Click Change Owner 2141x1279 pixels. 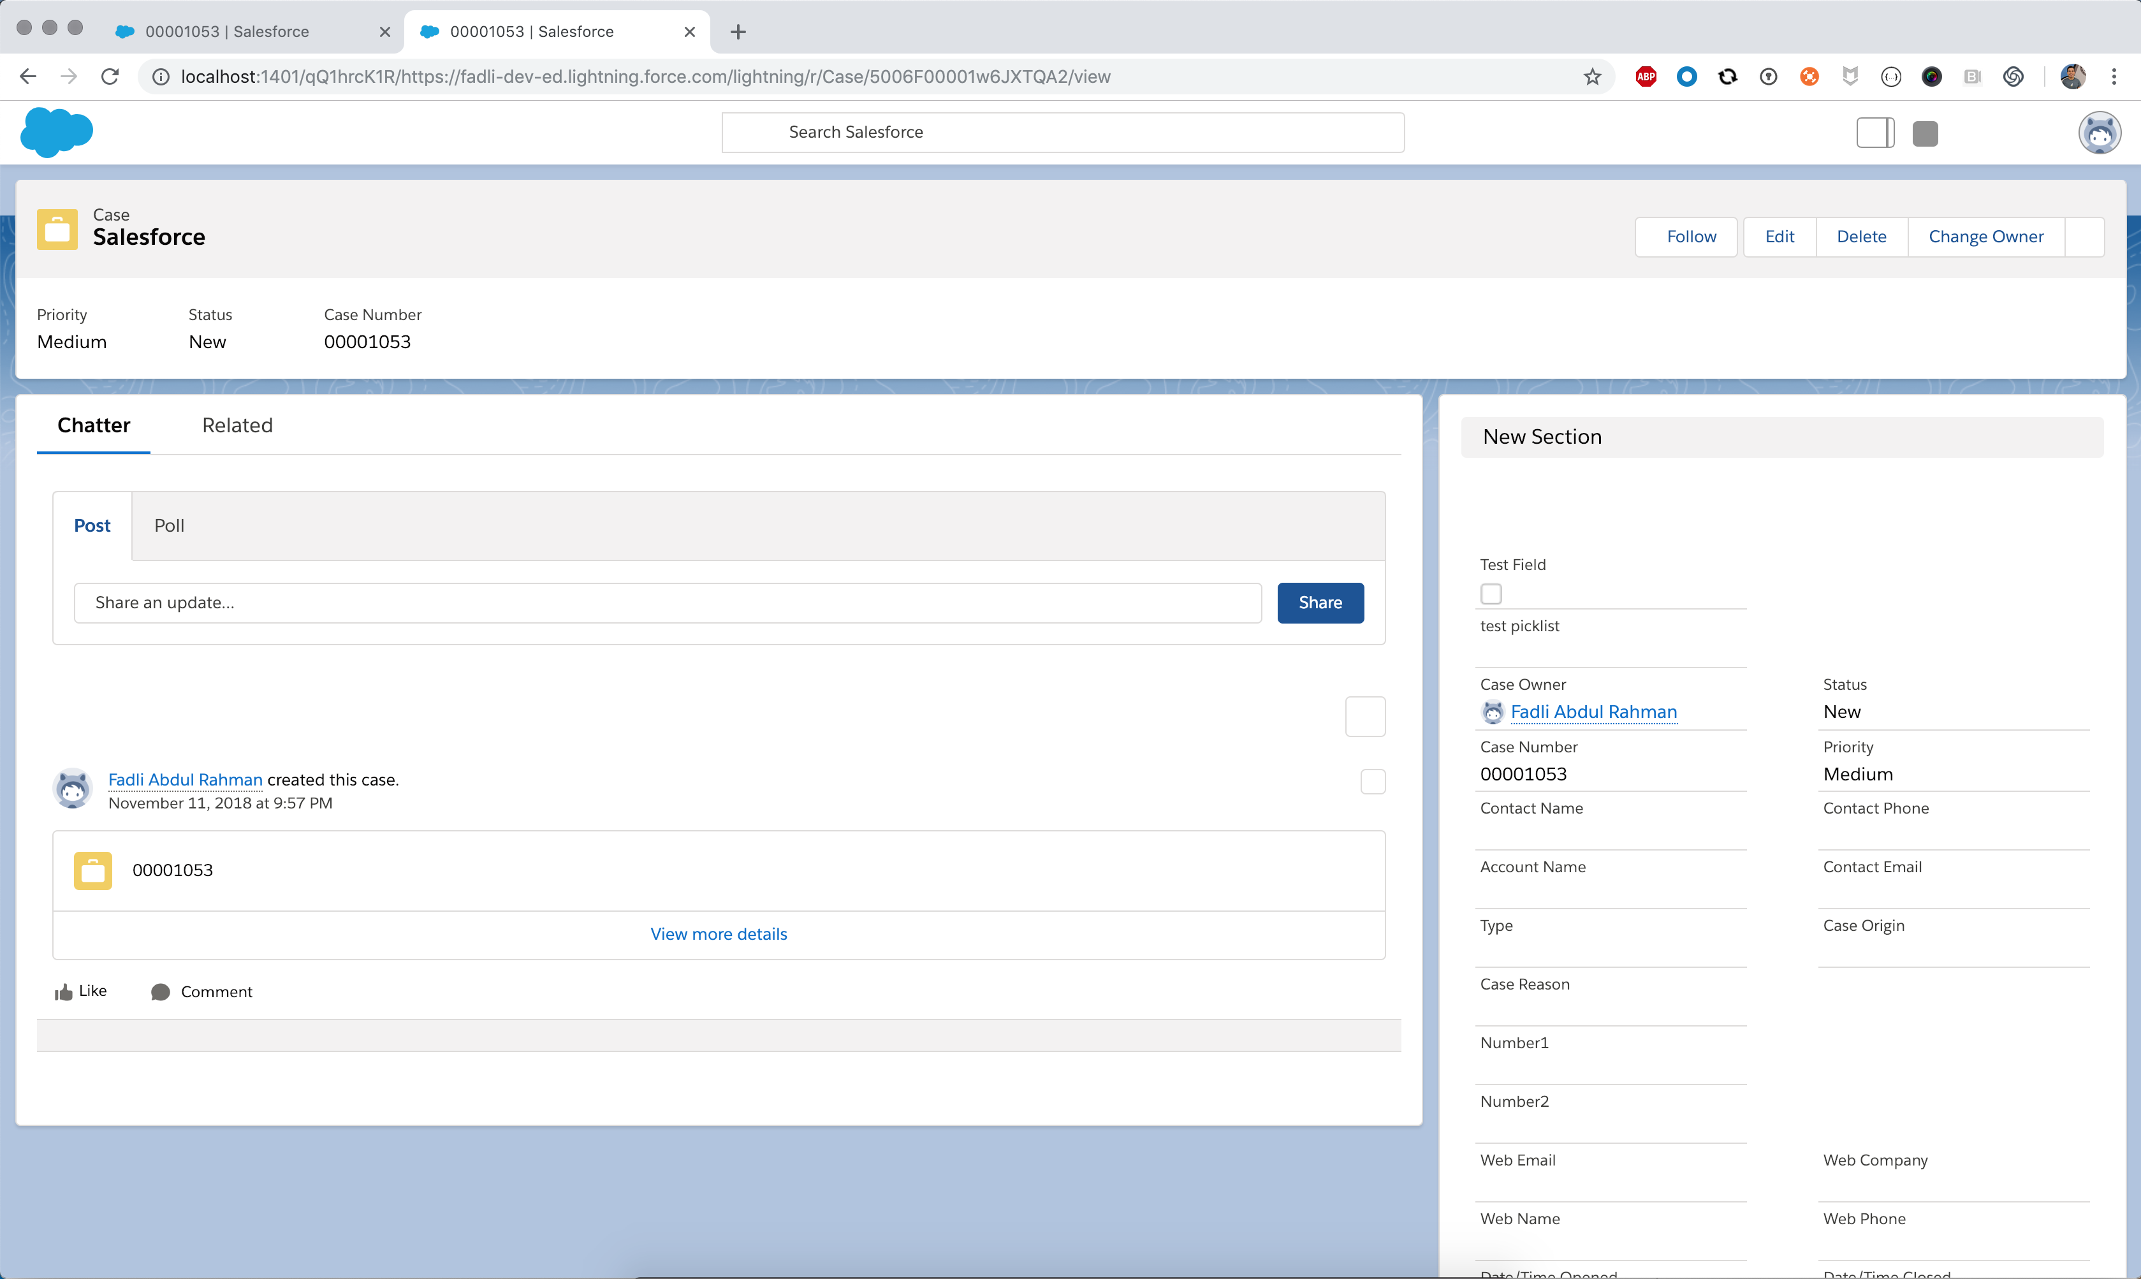click(x=1986, y=237)
